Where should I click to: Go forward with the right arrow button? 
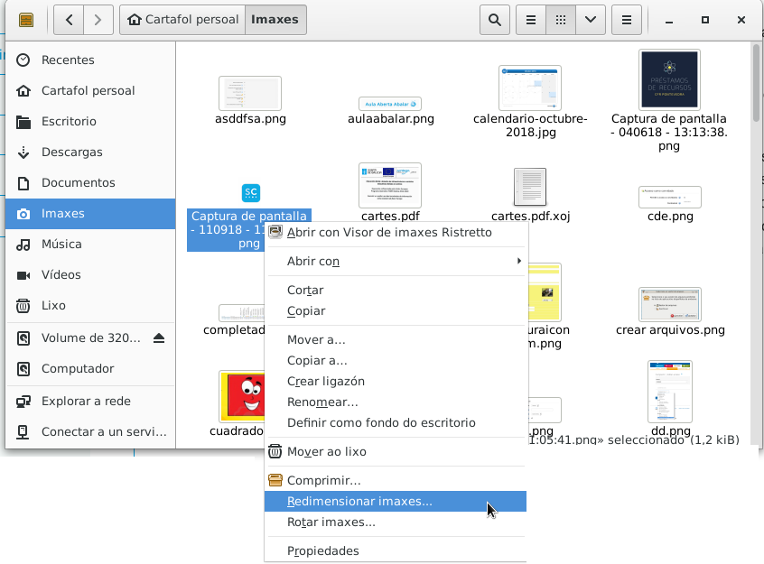(x=98, y=19)
